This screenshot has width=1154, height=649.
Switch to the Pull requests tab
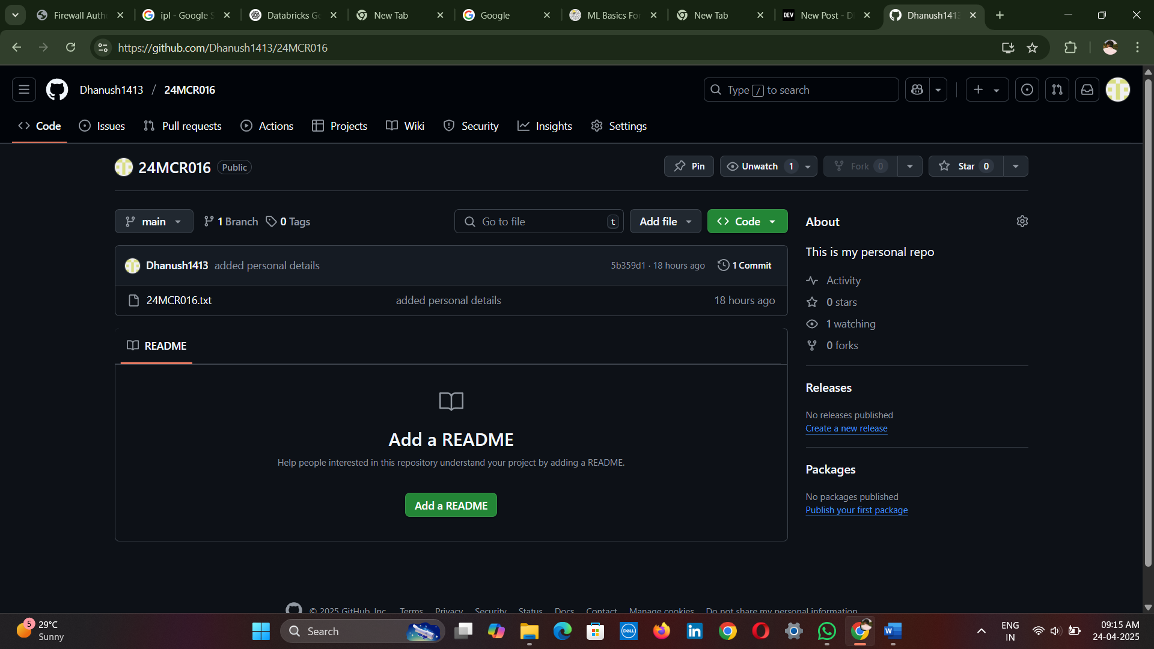183,126
